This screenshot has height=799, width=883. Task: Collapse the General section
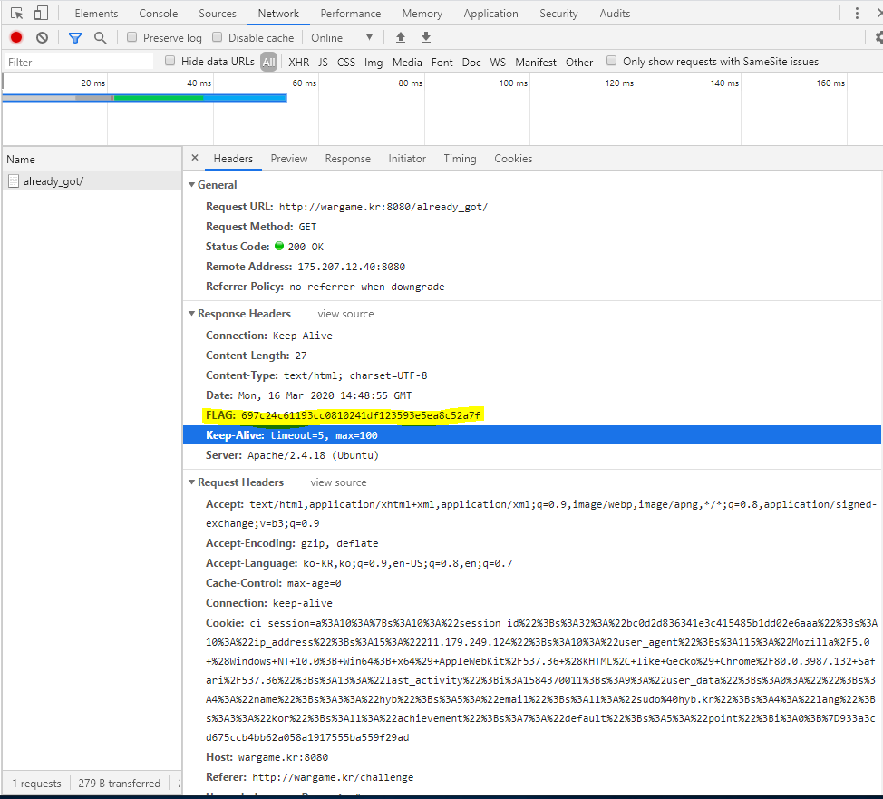(191, 185)
